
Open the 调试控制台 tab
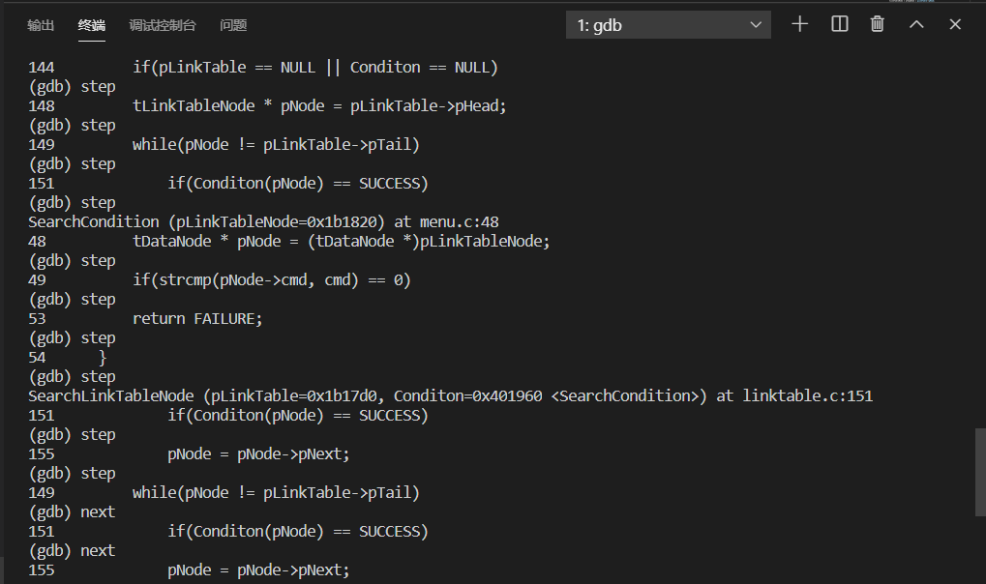click(x=163, y=26)
